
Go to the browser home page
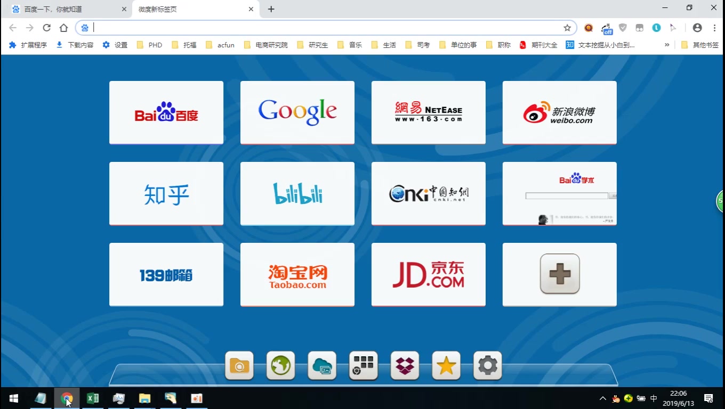(x=64, y=28)
